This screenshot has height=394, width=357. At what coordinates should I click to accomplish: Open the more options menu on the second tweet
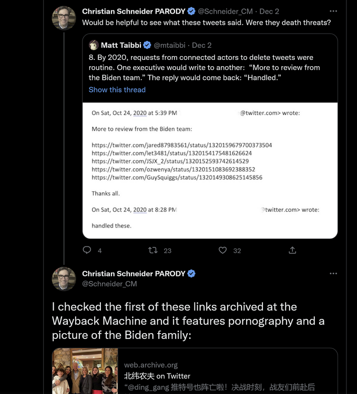click(333, 274)
